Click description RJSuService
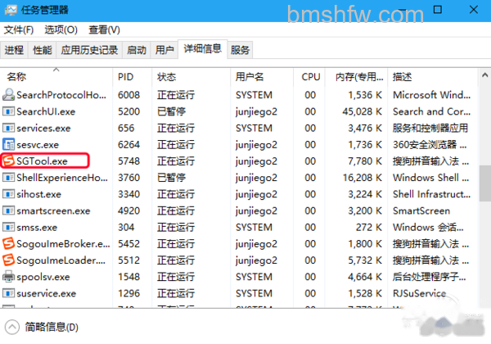The width and height of the screenshot is (491, 344). coord(420,293)
